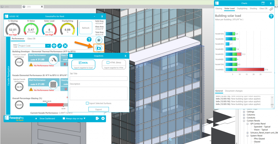Click the link icon in Charts panel
This screenshot has width=278, height=144.
[x=271, y=9]
